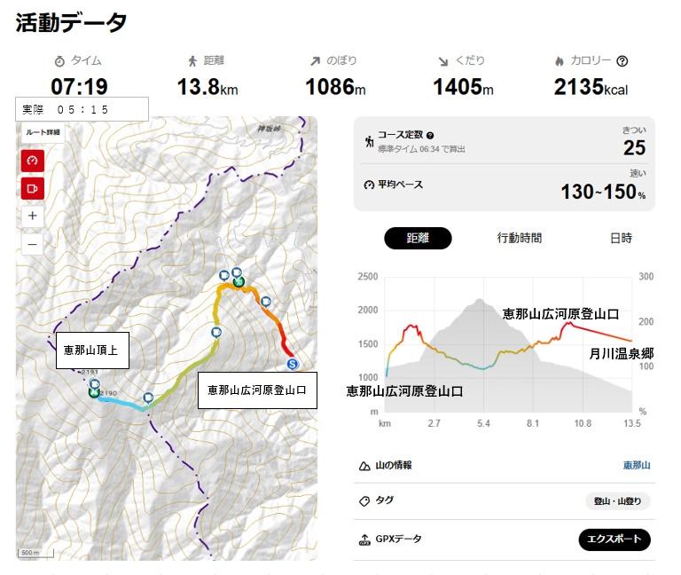Switch chart to 行動時間 tab
This screenshot has width=681, height=575.
[520, 238]
